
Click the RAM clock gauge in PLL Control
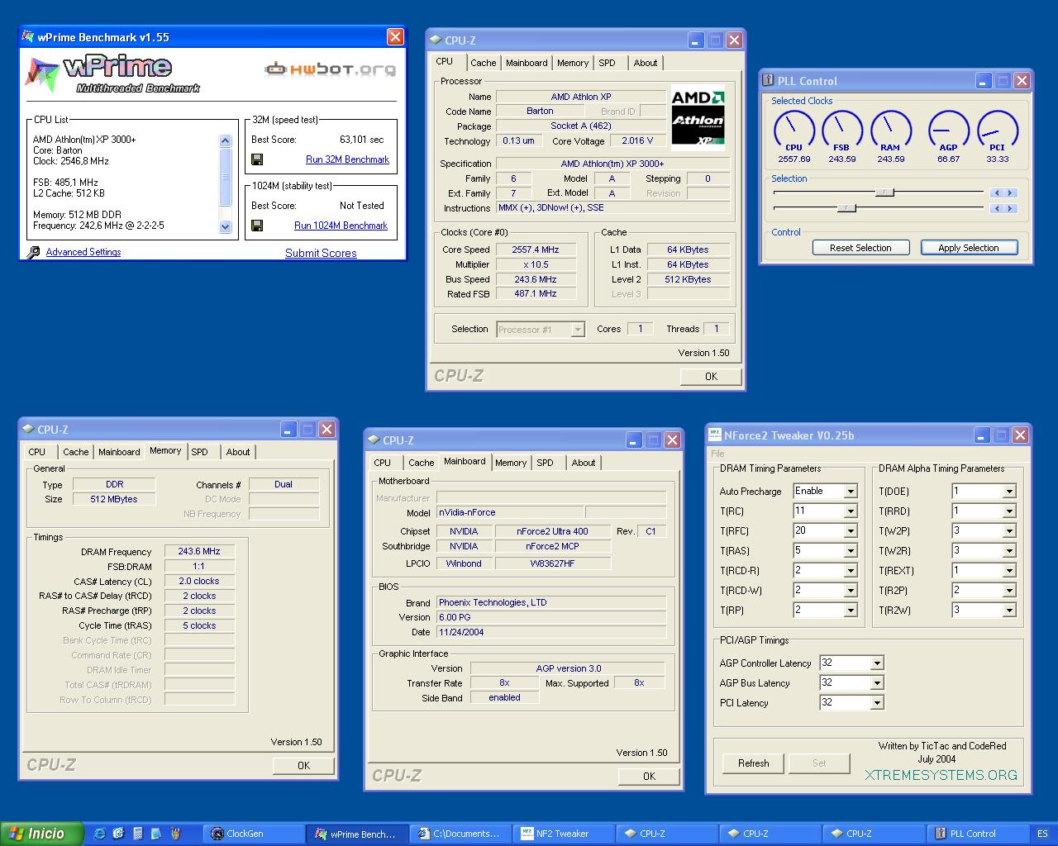[x=891, y=131]
